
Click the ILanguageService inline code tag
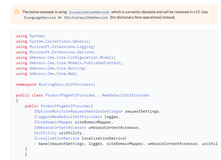(39, 18)
